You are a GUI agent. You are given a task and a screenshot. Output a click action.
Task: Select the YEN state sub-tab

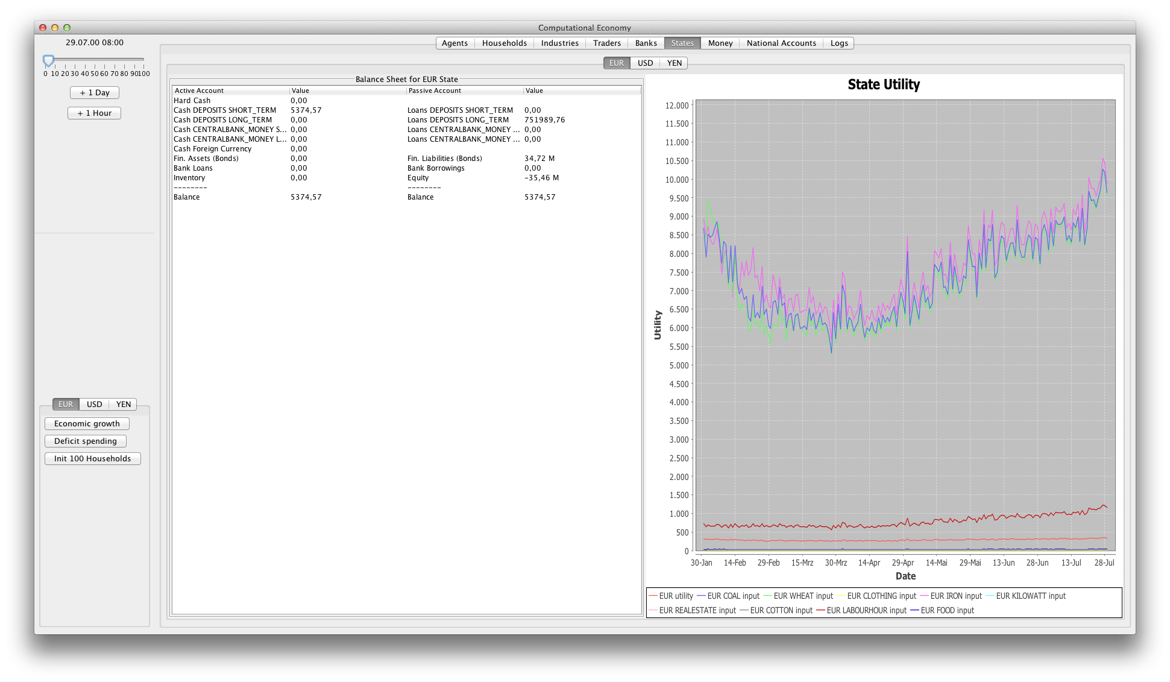(674, 63)
